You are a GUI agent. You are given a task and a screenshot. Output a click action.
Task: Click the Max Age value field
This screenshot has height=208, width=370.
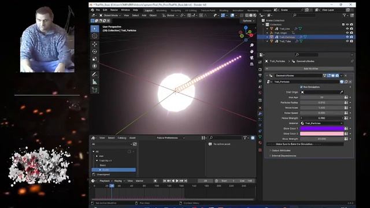tap(321, 98)
